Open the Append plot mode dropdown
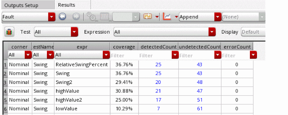Viewport: 288px width, 115px height. tap(200, 17)
